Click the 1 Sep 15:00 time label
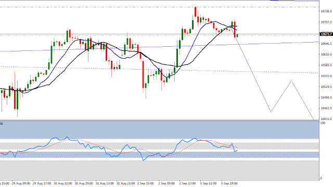Viewport: 333px width, 187px height. click(146, 183)
